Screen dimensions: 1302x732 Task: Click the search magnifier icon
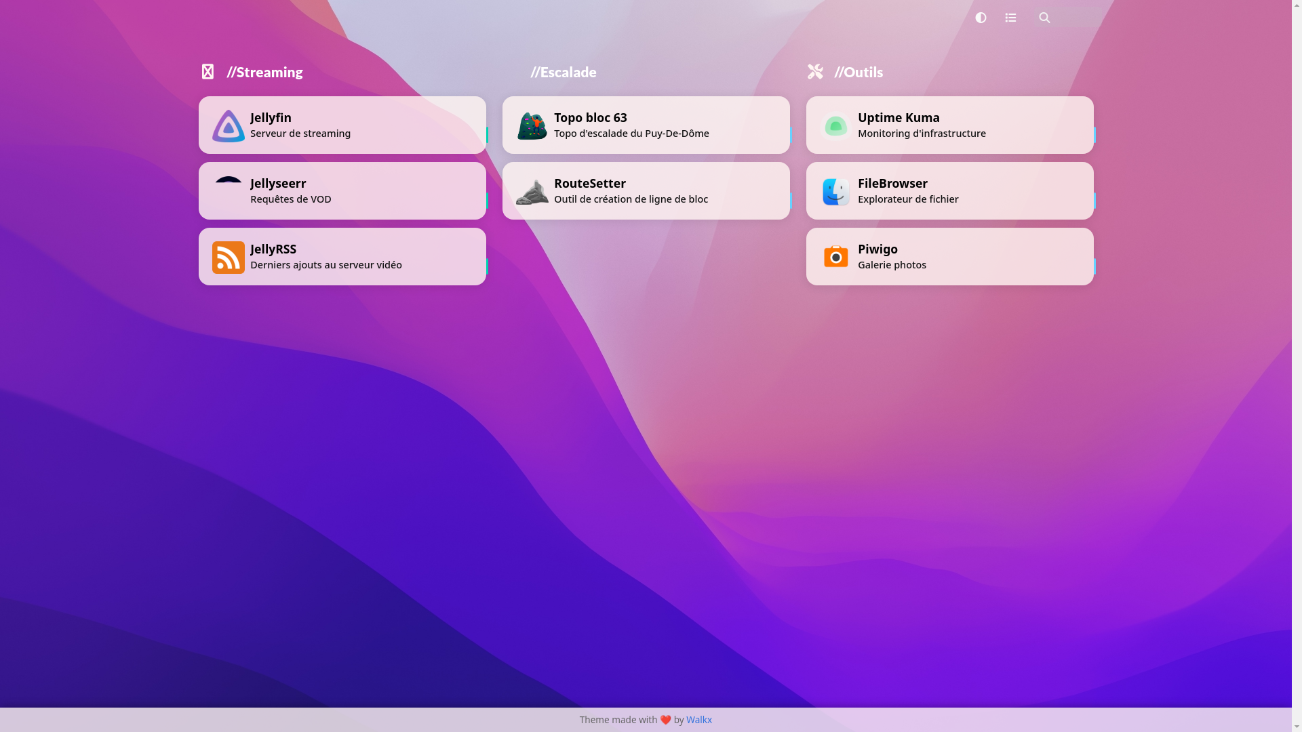pyautogui.click(x=1044, y=18)
